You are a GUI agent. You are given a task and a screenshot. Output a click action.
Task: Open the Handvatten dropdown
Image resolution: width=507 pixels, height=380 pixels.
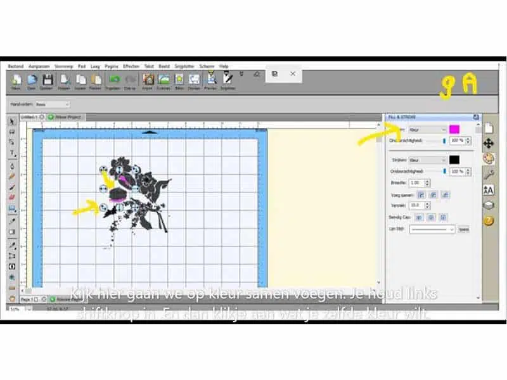(53, 104)
